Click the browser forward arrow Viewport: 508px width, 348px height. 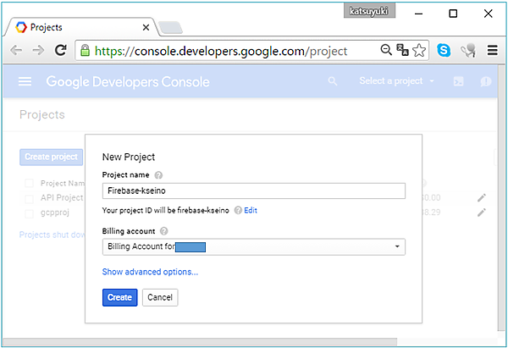(39, 50)
